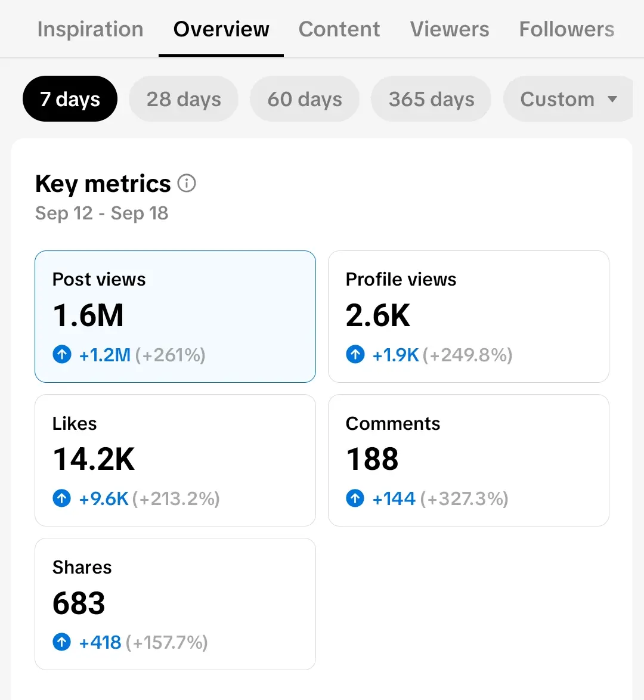Image resolution: width=644 pixels, height=700 pixels.
Task: Click the Post views up-arrow icon
Action: click(x=62, y=354)
